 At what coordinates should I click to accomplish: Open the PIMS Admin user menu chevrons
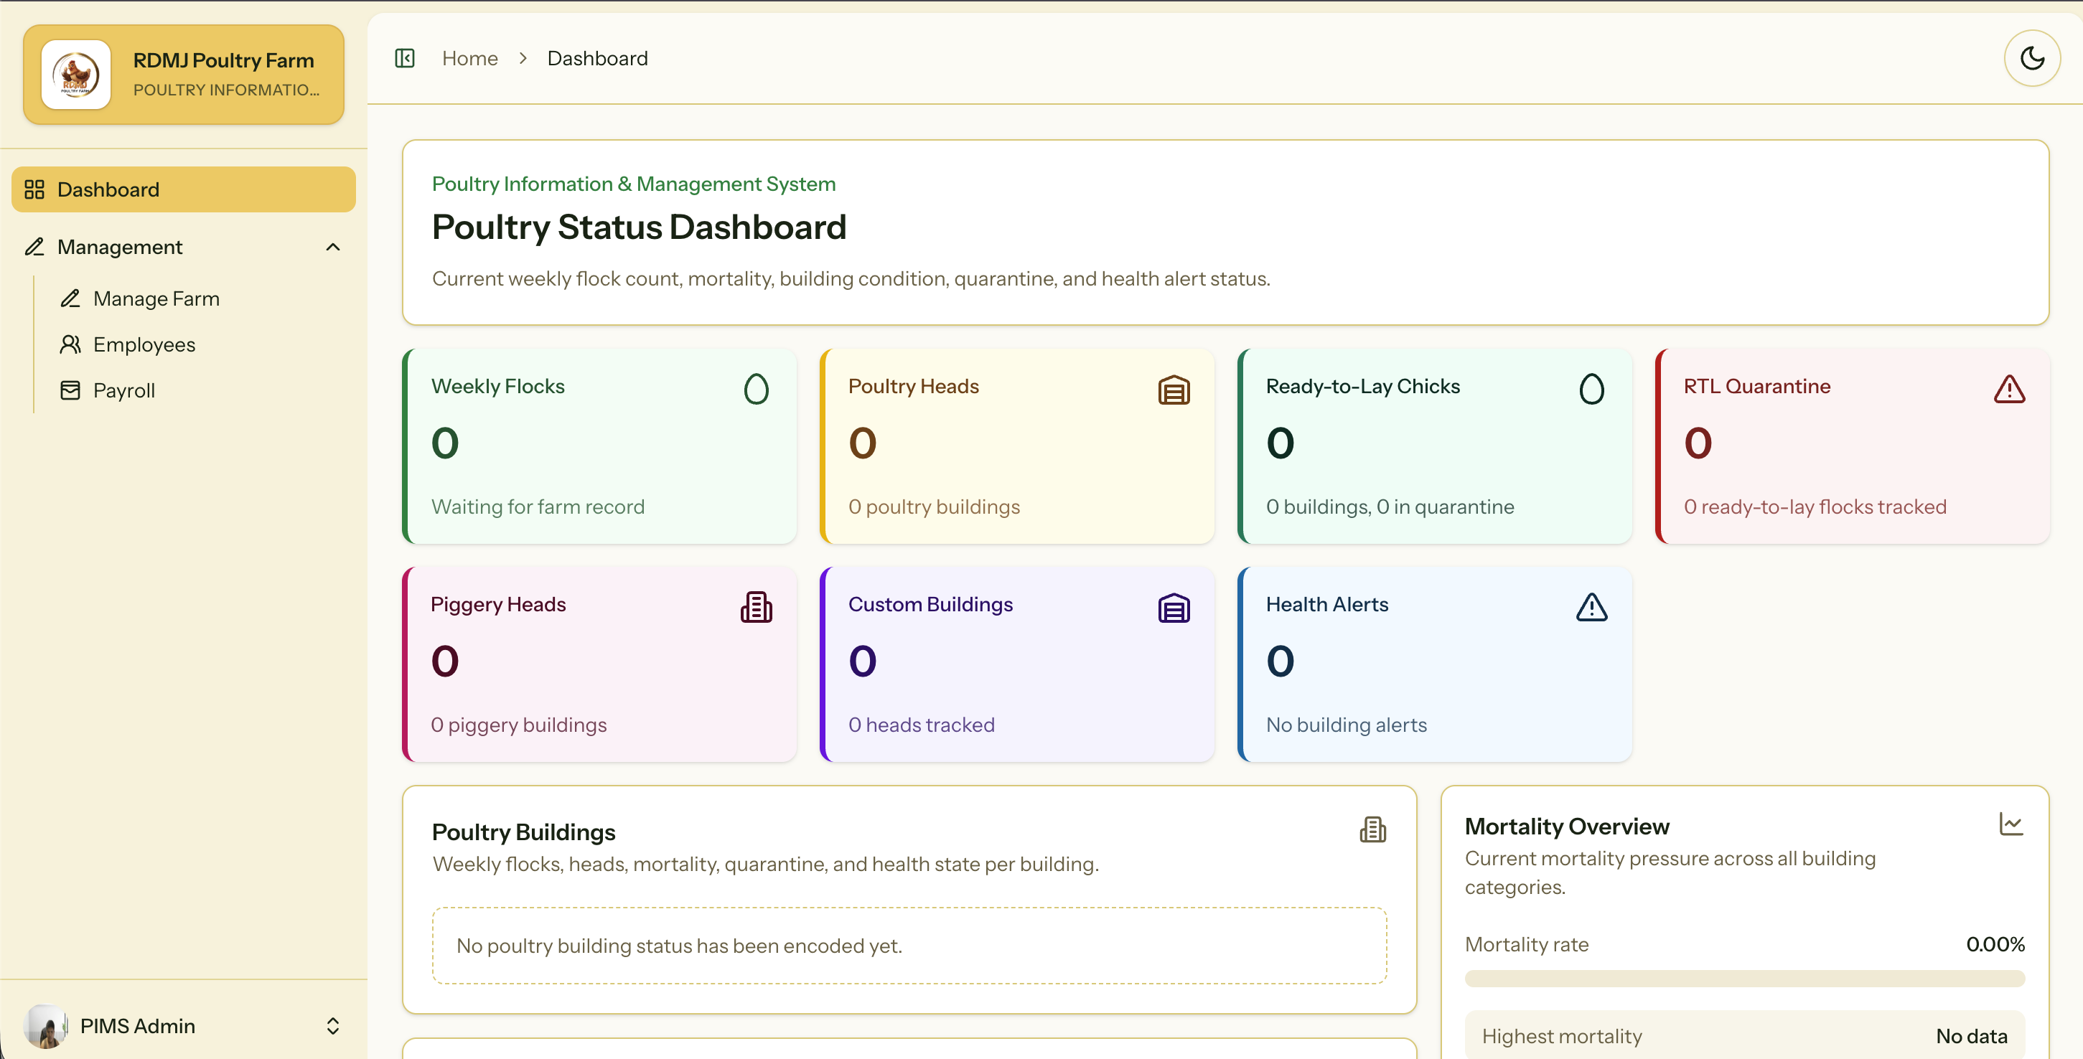(332, 1026)
